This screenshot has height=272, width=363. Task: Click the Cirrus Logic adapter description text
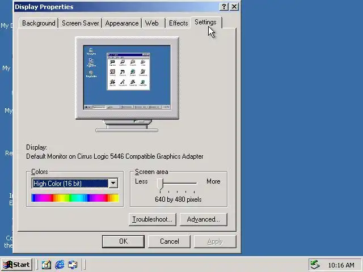coord(115,156)
